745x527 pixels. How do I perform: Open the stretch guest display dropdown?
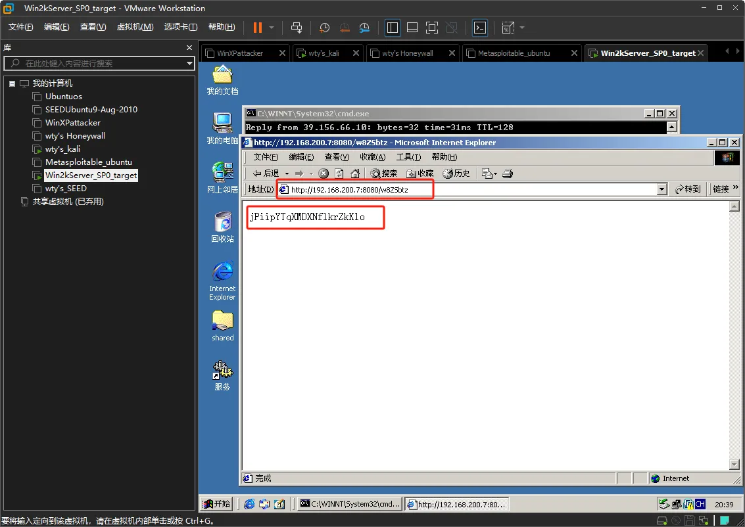pyautogui.click(x=522, y=28)
